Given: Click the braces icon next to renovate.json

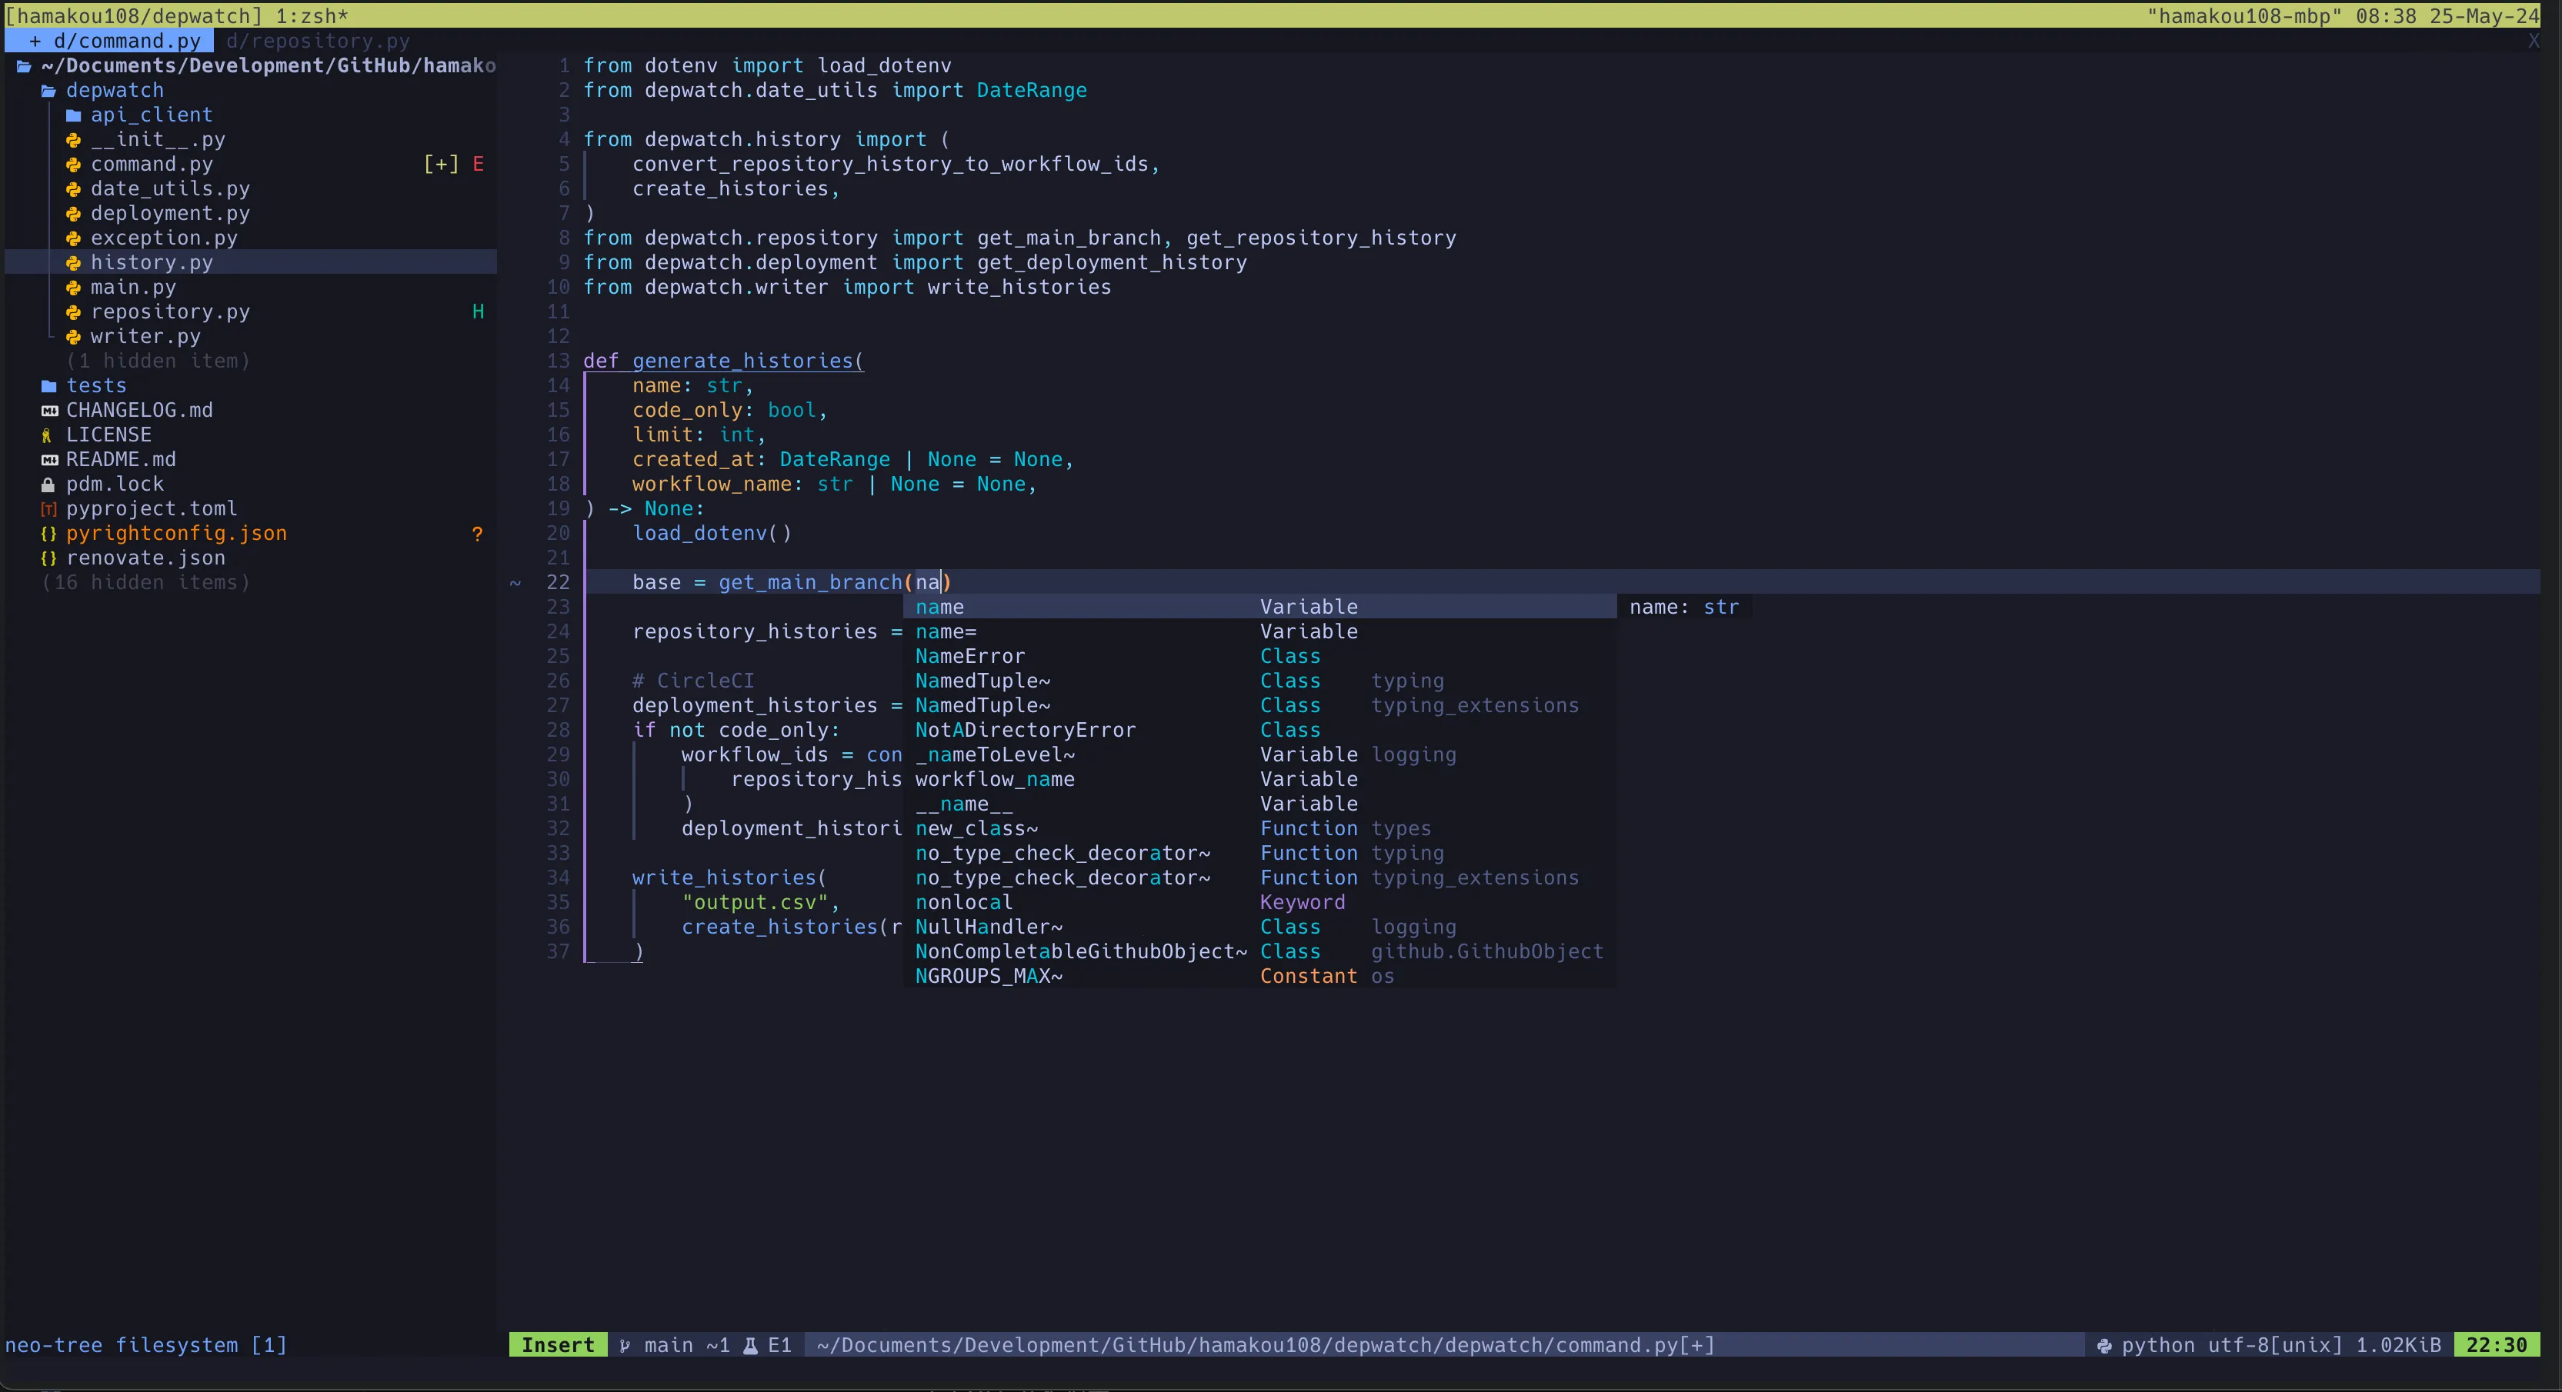Looking at the screenshot, I should (x=48, y=558).
